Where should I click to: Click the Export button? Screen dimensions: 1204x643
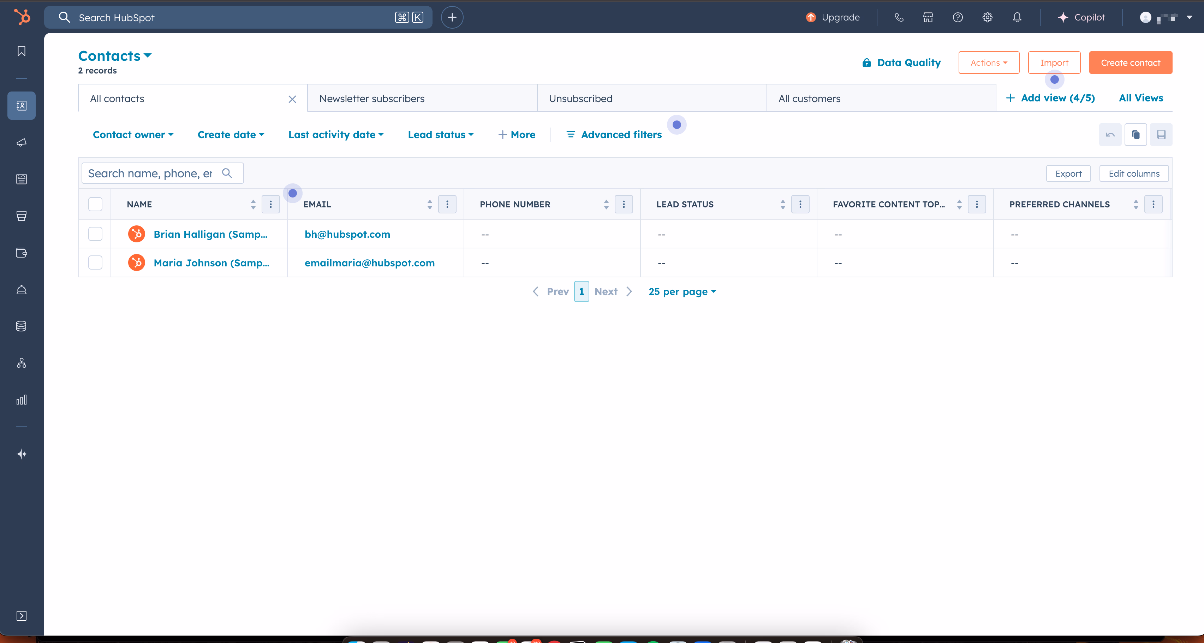[x=1068, y=173]
